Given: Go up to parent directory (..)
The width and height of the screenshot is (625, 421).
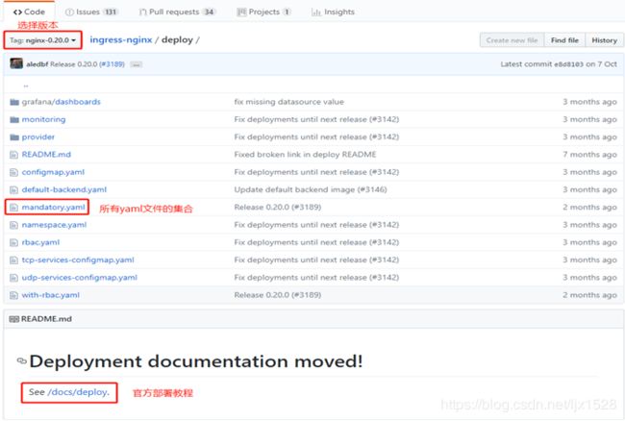Looking at the screenshot, I should coord(26,85).
